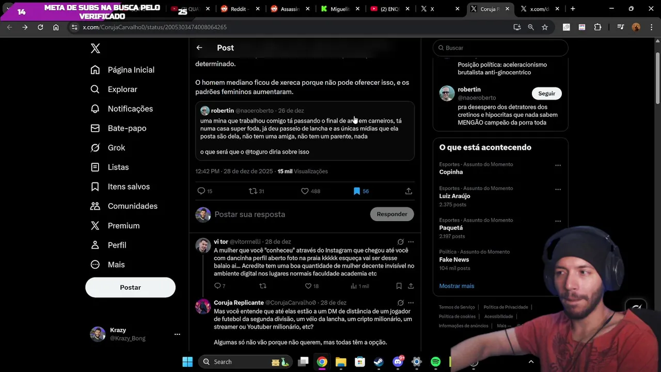Like vi tor's reply with 18 likes
Viewport: 661px width, 372px height.
[308, 286]
